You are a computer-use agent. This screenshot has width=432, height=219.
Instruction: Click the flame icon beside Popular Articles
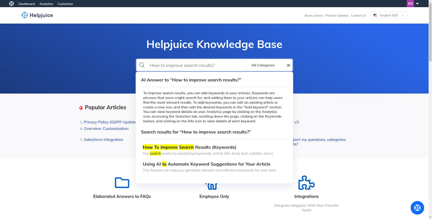[81, 107]
